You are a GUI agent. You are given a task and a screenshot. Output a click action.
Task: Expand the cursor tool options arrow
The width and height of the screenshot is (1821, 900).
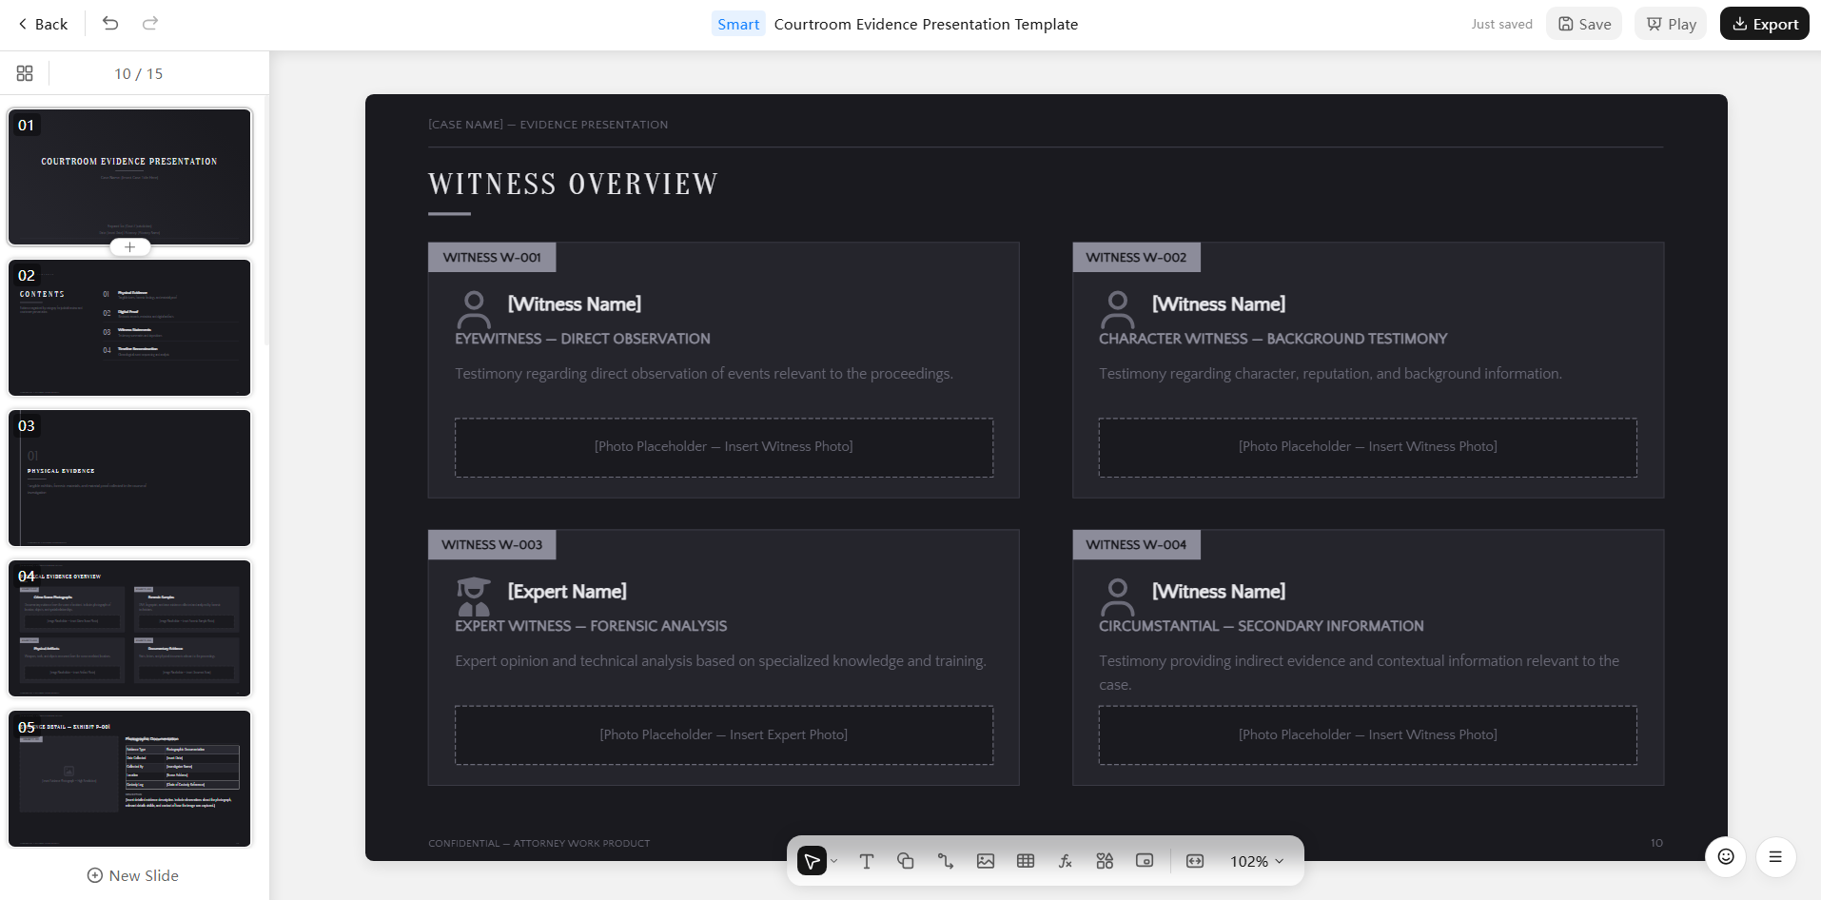(x=834, y=861)
